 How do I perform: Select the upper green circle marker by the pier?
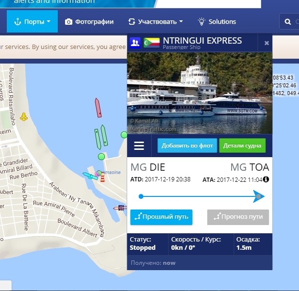(x=124, y=135)
